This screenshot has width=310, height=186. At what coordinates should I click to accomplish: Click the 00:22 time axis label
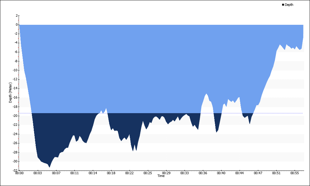coord(130,173)
